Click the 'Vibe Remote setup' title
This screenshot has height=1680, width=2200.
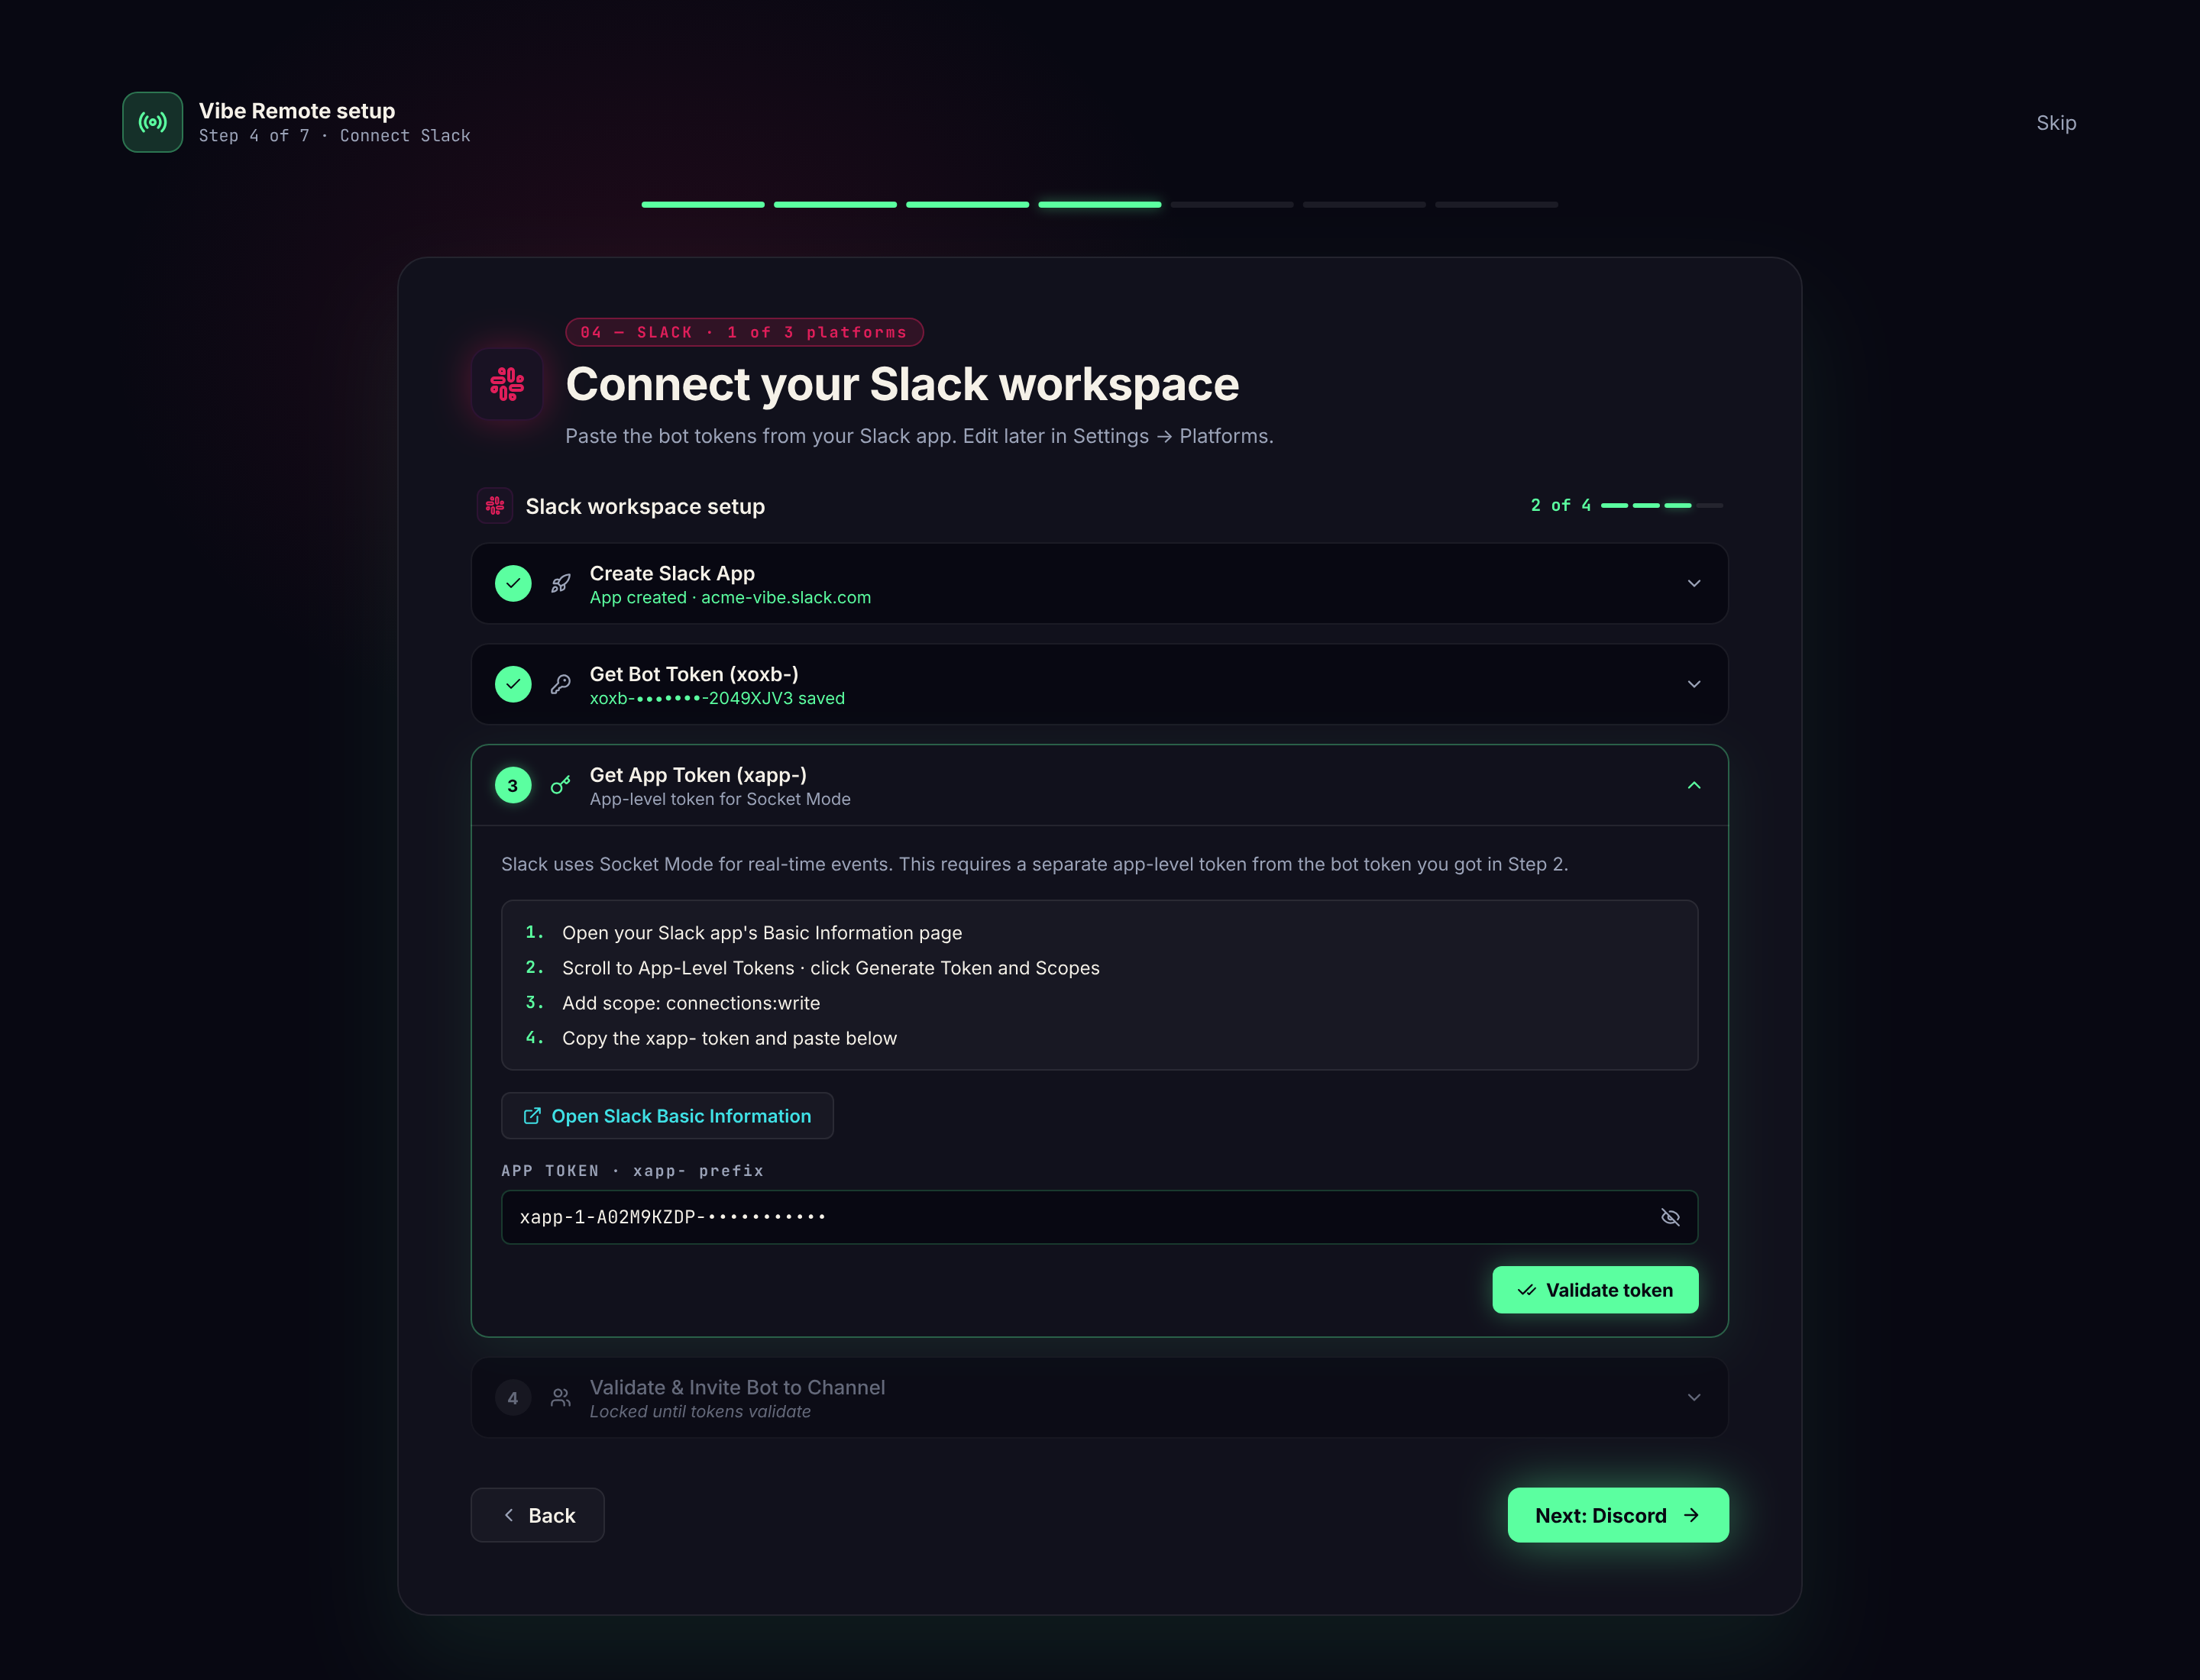click(297, 111)
